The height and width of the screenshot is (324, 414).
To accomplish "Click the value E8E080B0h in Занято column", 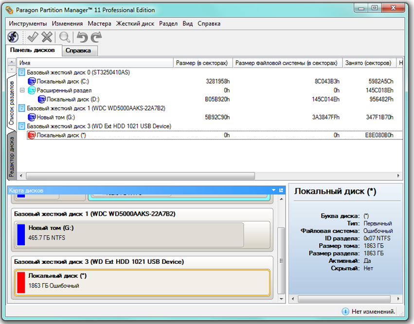I will (x=379, y=135).
